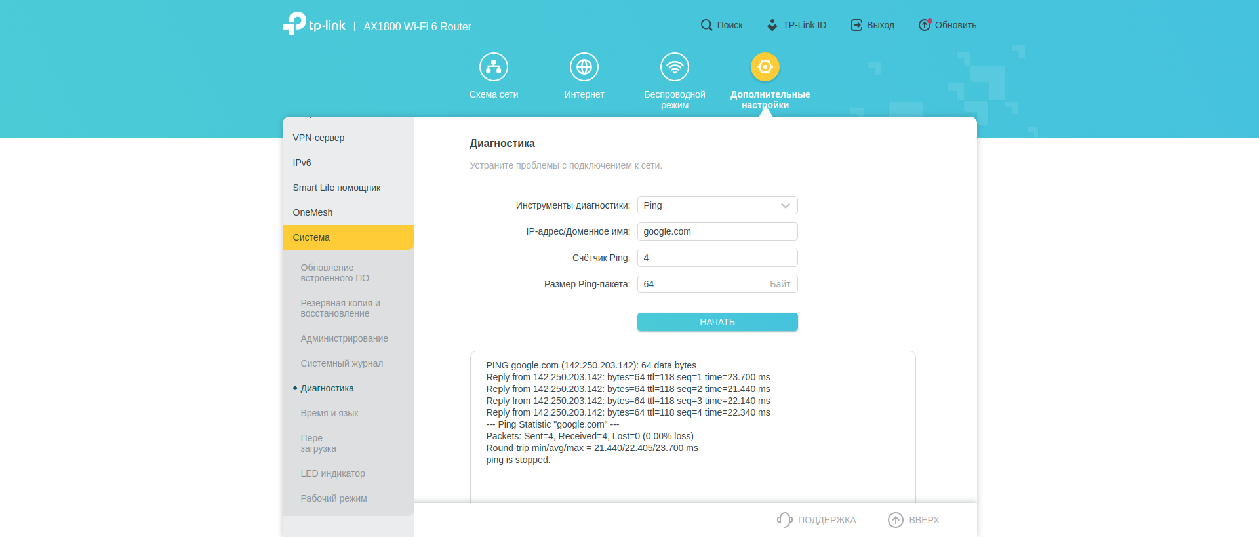Open the Схема сети network map icon
The height and width of the screenshot is (537, 1259).
[494, 67]
